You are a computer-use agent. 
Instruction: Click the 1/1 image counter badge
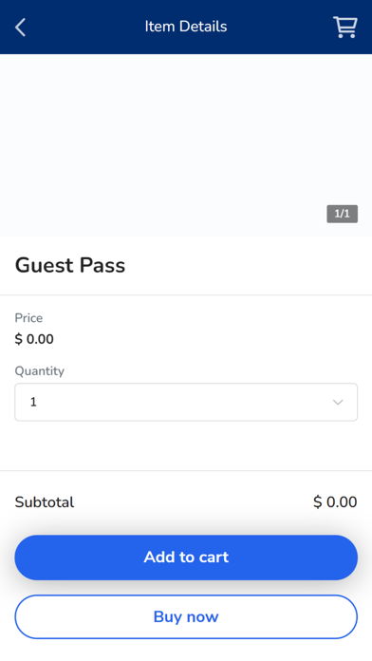click(342, 214)
